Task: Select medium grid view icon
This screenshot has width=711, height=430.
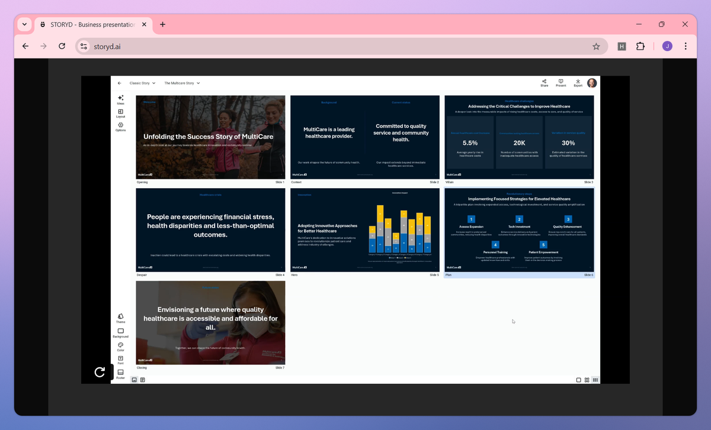Action: point(587,380)
